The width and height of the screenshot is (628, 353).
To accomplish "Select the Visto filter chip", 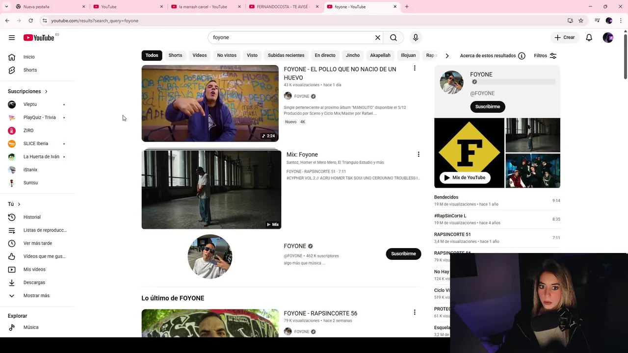I will [x=252, y=55].
